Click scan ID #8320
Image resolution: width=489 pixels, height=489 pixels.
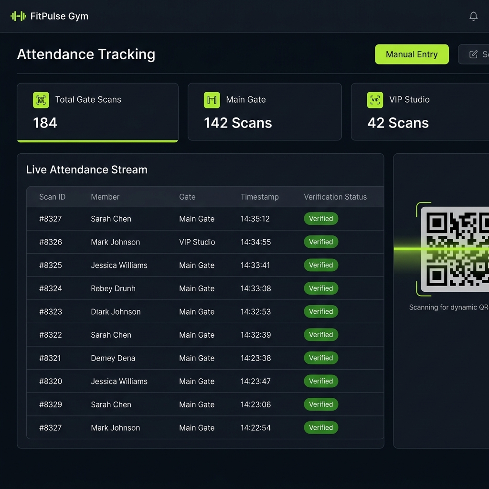[x=51, y=382]
